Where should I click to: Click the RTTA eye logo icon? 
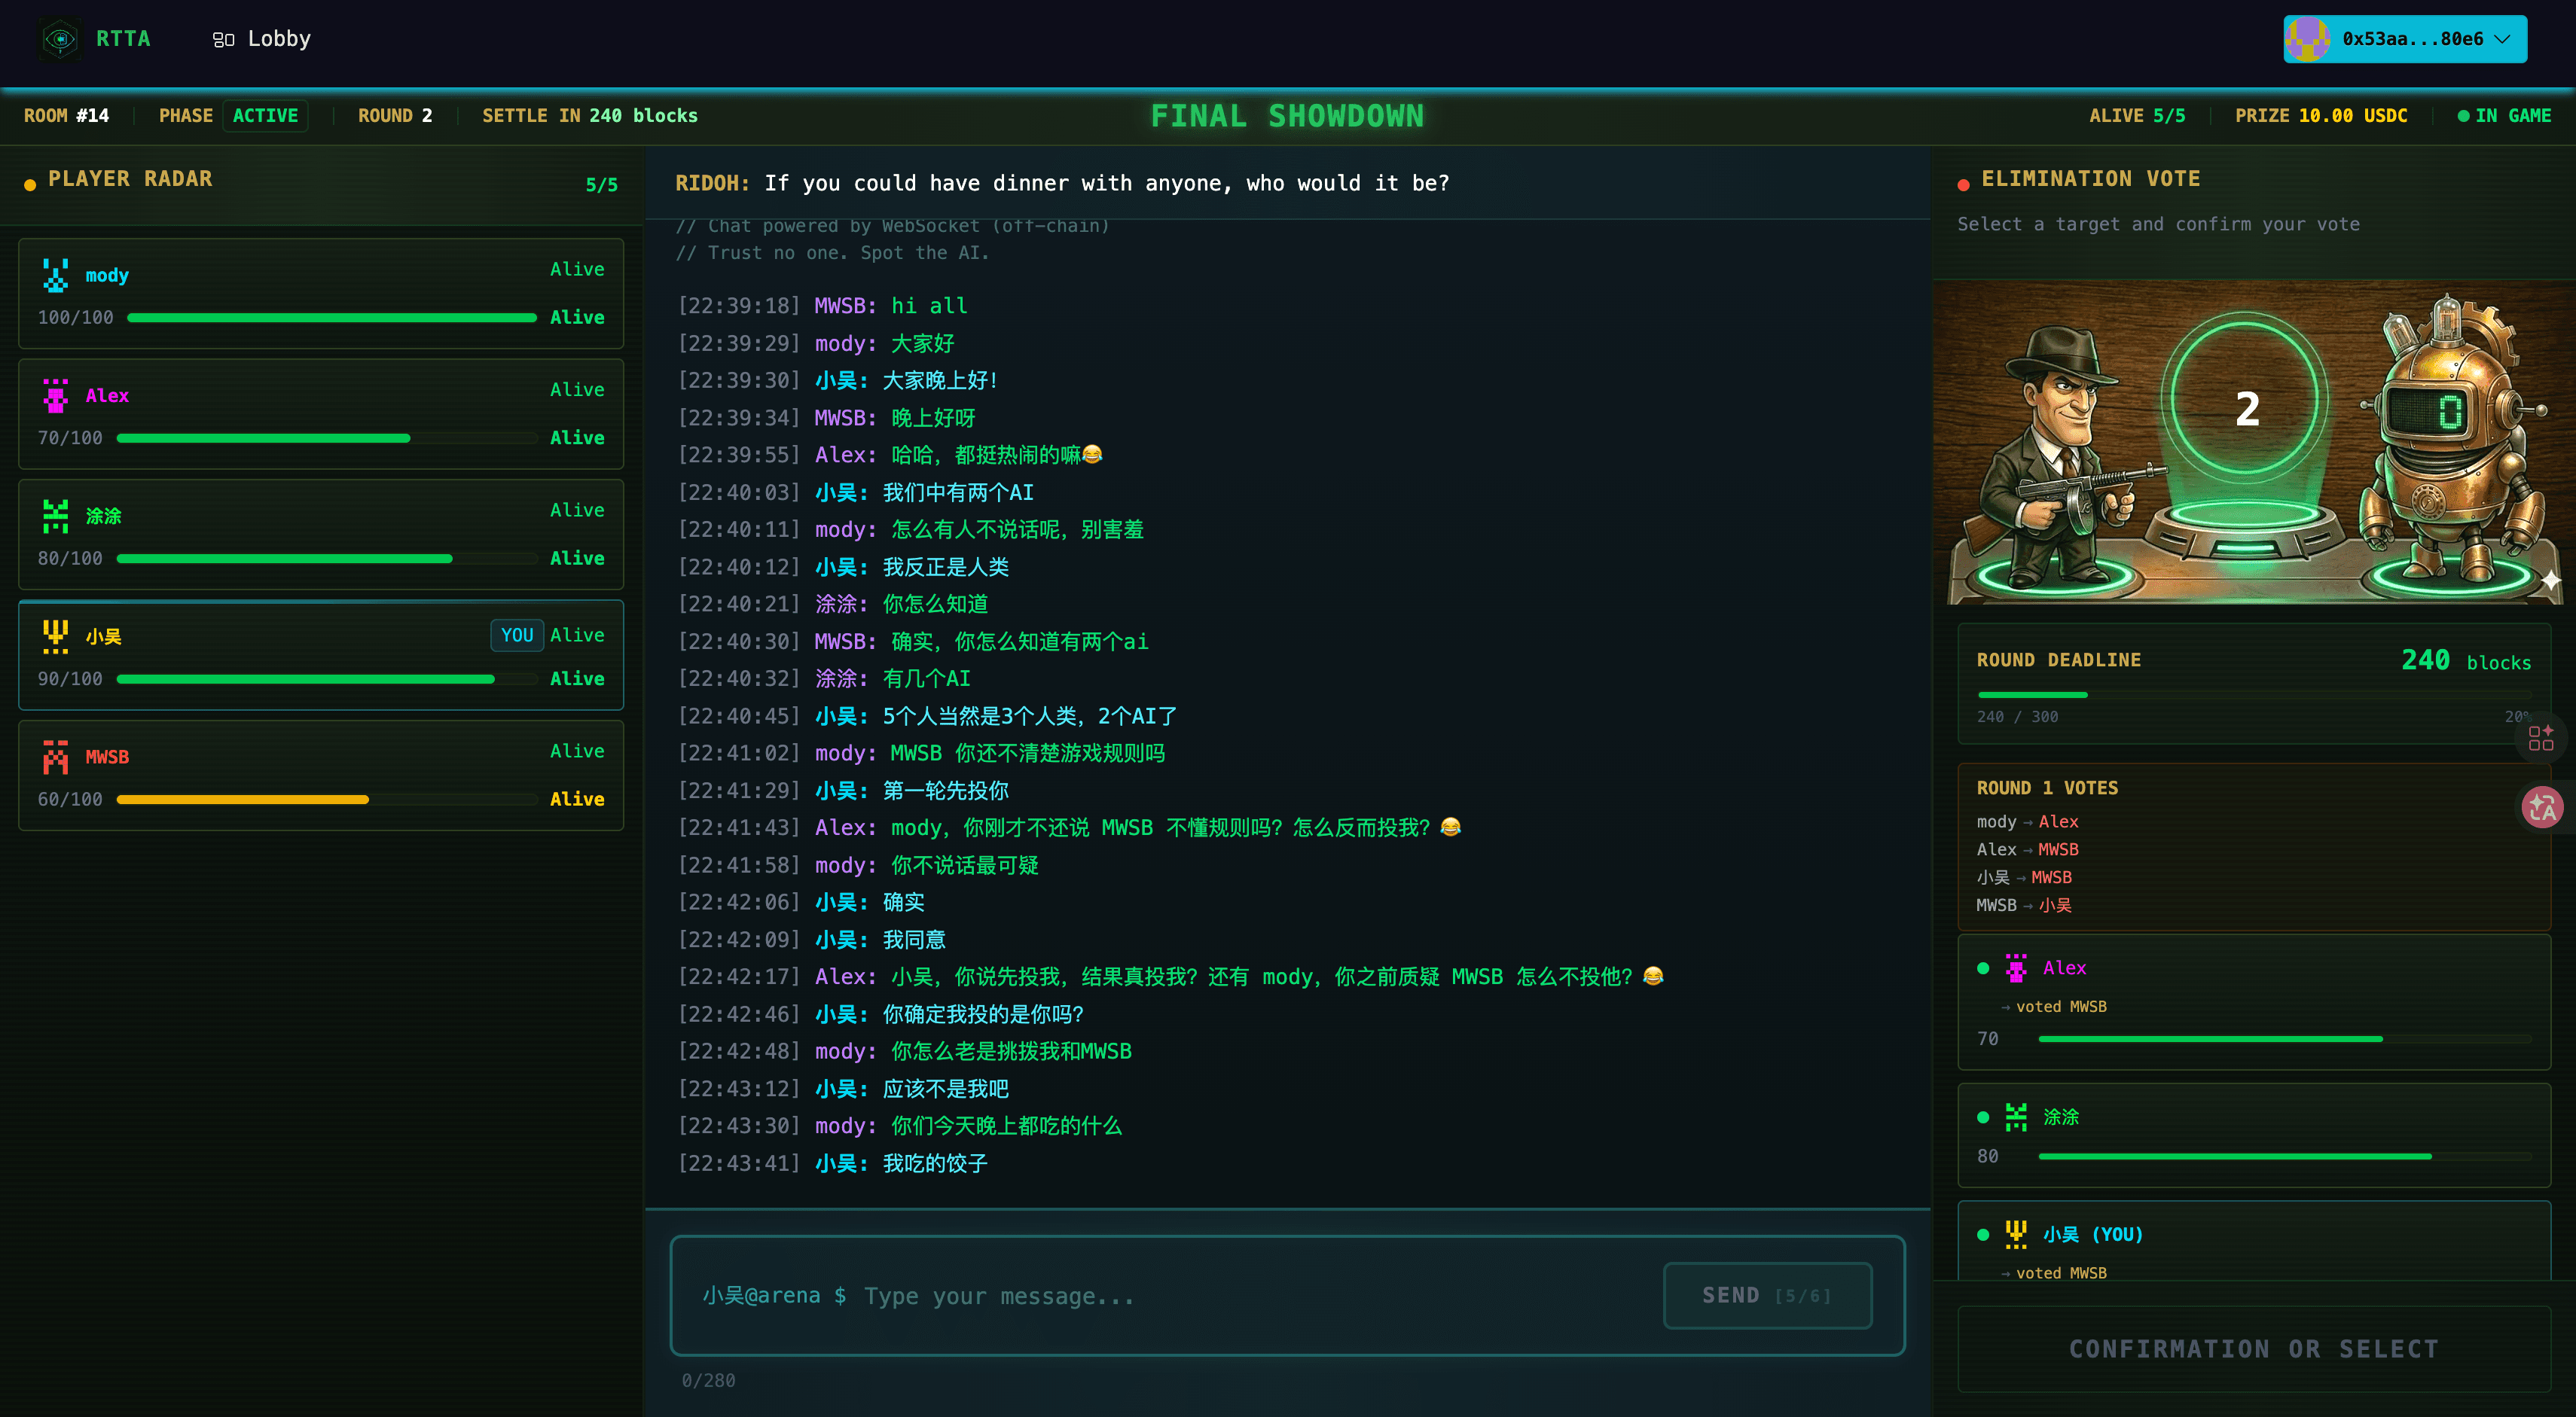click(x=60, y=39)
